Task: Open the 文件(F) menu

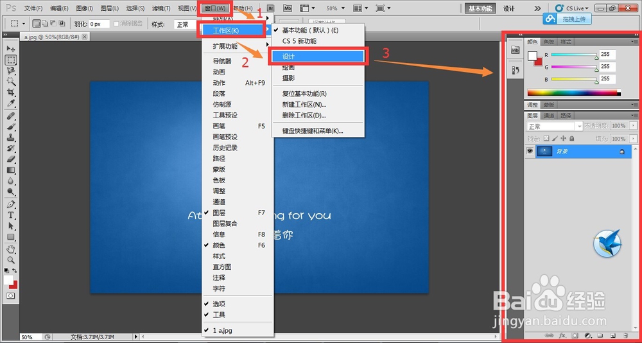Action: click(33, 8)
